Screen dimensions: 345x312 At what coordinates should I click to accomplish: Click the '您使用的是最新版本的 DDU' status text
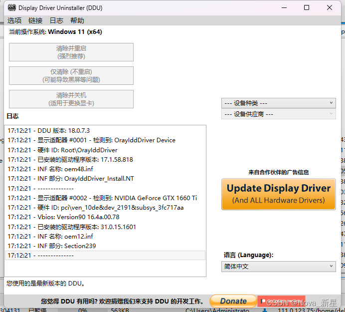pyautogui.click(x=46, y=284)
